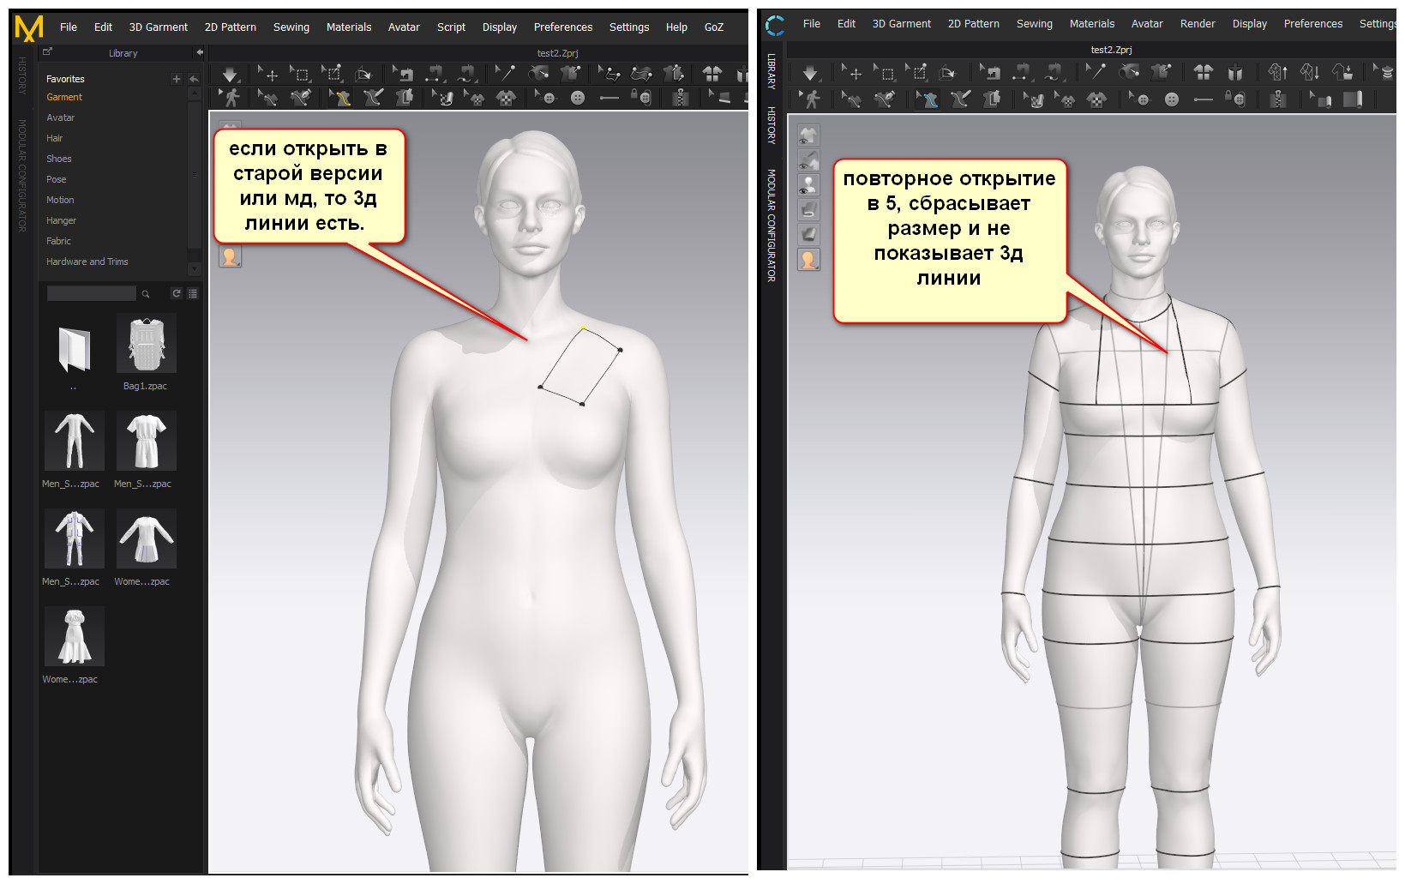This screenshot has width=1405, height=884.
Task: Click the four-hole button tool in left window
Action: click(578, 98)
